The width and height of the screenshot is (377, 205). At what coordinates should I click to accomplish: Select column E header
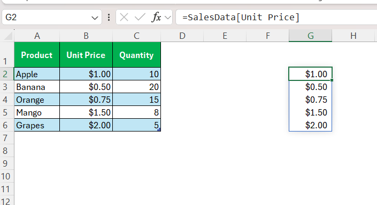click(x=225, y=36)
